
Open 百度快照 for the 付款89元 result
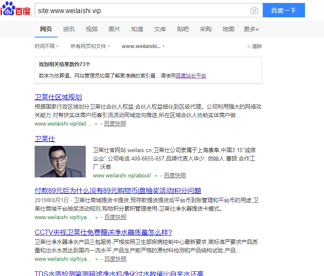115,217
